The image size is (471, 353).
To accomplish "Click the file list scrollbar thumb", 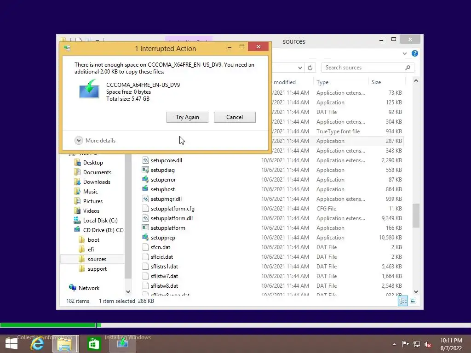I will [x=416, y=215].
